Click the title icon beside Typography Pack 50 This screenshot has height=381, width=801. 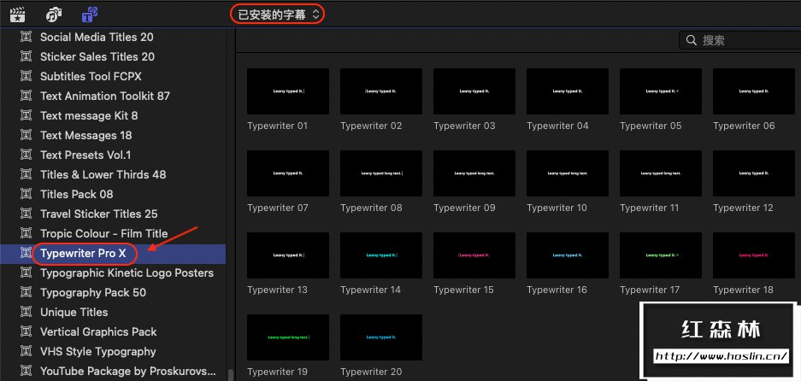tap(26, 293)
